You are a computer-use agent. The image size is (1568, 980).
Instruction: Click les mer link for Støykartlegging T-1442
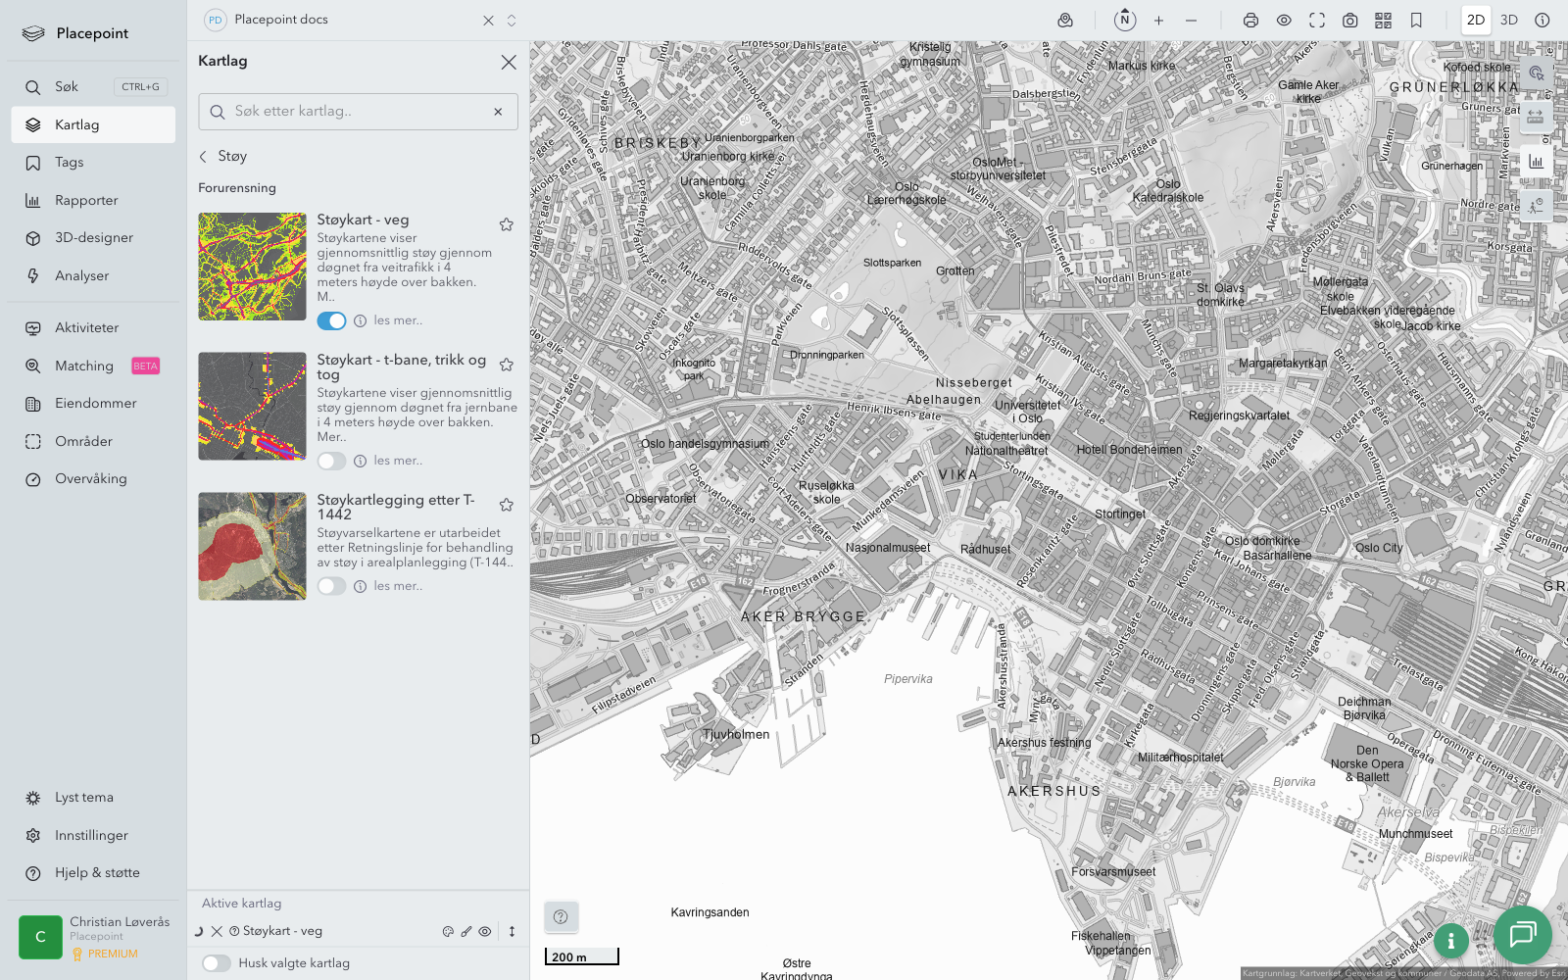pyautogui.click(x=398, y=586)
